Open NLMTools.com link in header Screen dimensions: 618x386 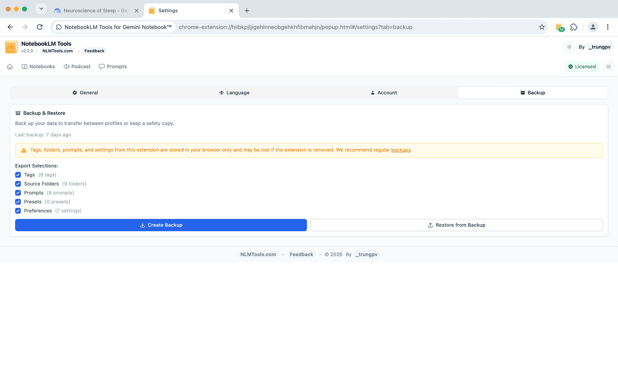(58, 51)
